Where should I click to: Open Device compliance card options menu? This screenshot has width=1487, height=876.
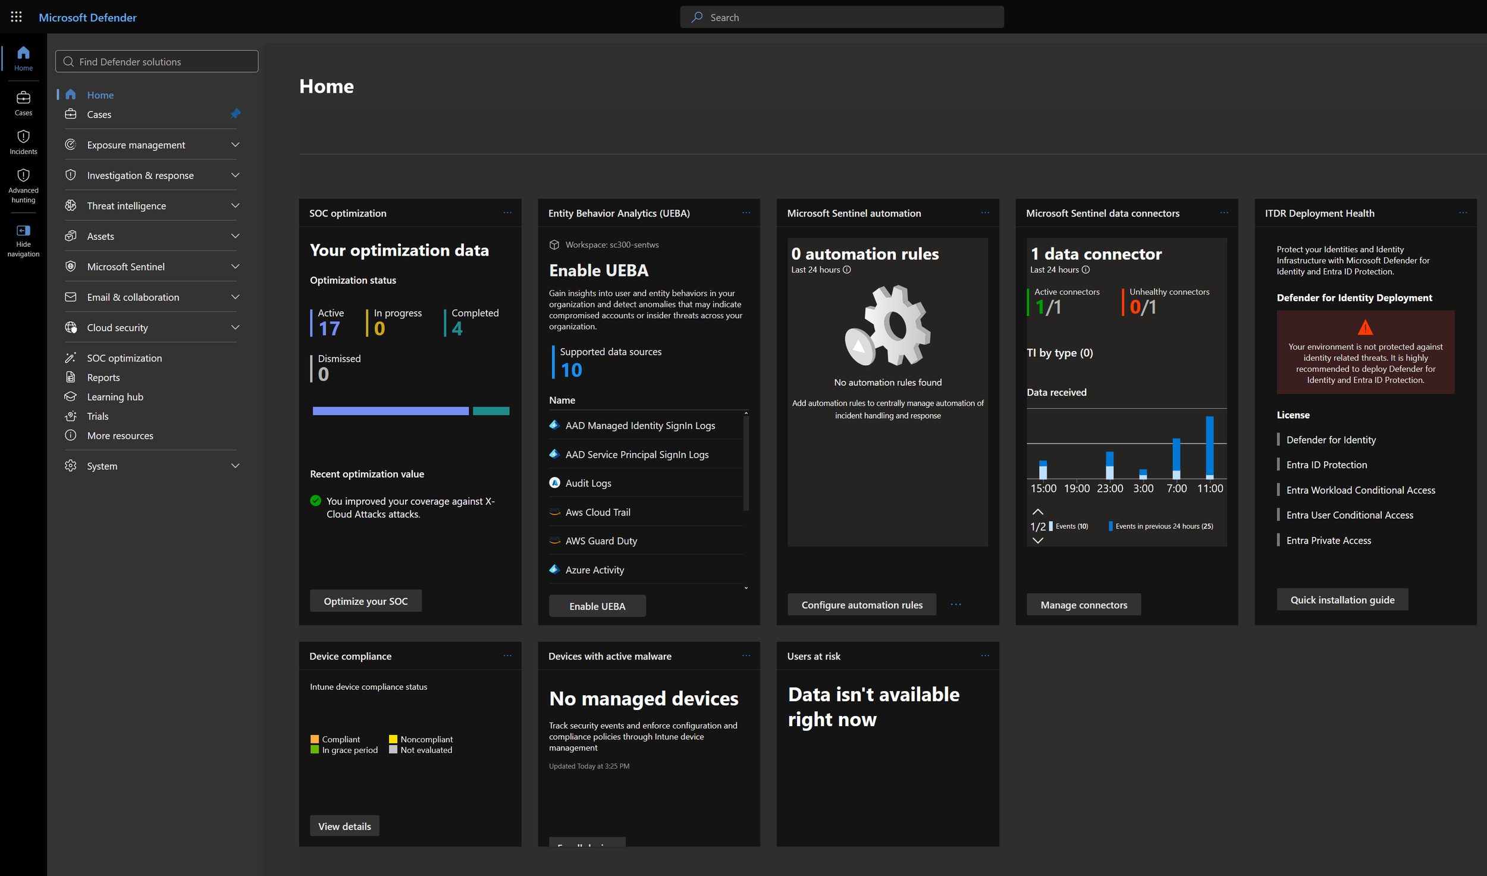pyautogui.click(x=507, y=656)
